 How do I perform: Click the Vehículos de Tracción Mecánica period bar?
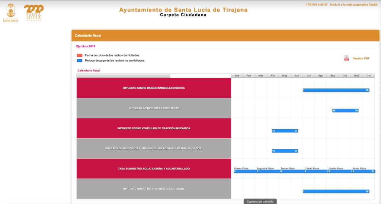click(285, 130)
